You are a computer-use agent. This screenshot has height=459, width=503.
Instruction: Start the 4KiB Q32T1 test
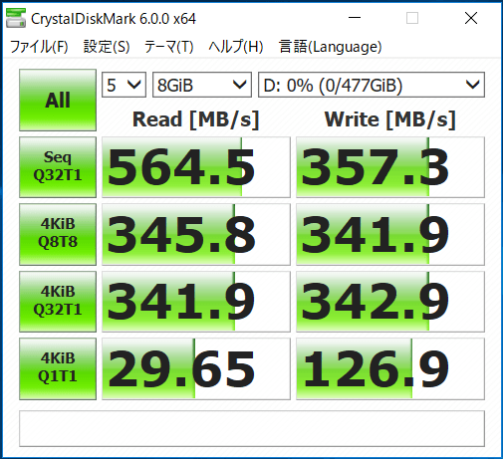click(58, 302)
